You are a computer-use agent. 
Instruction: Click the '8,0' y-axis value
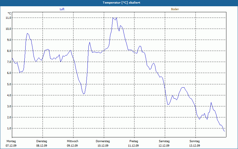coord(9,51)
